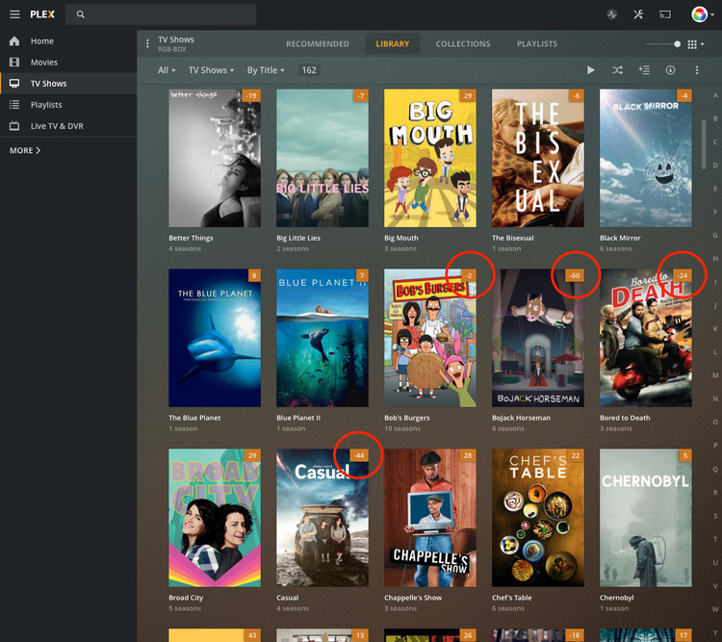The height and width of the screenshot is (642, 722).
Task: Jump to letter S in alphabet index
Action: [715, 516]
